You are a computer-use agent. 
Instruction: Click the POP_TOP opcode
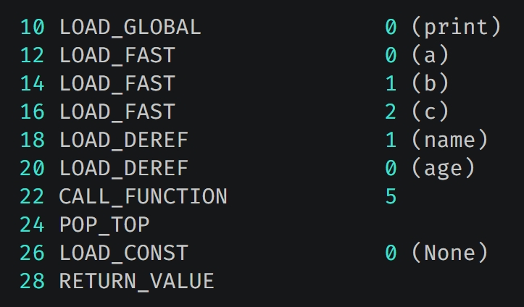coord(104,224)
